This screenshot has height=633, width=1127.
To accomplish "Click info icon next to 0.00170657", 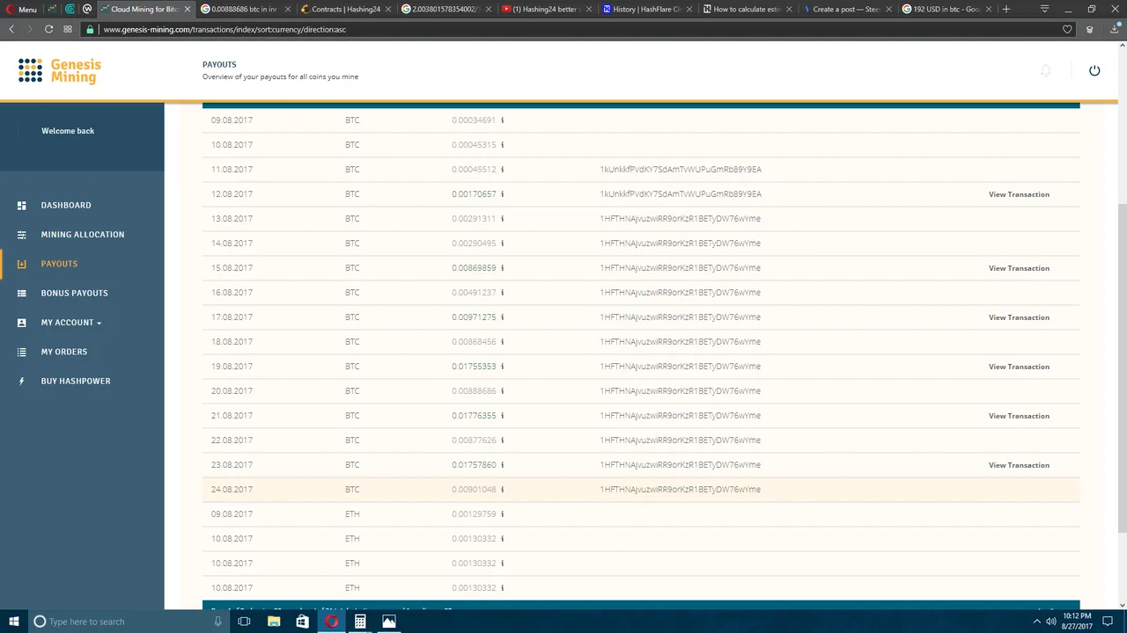I will pyautogui.click(x=503, y=194).
